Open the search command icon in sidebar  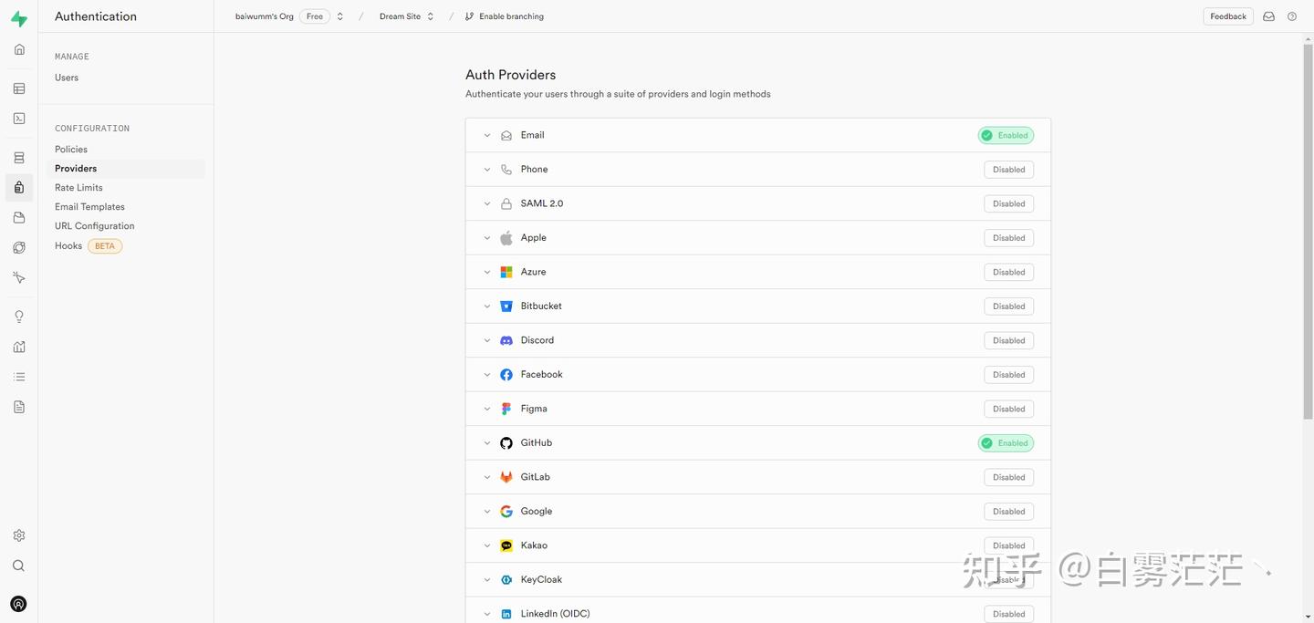[19, 566]
